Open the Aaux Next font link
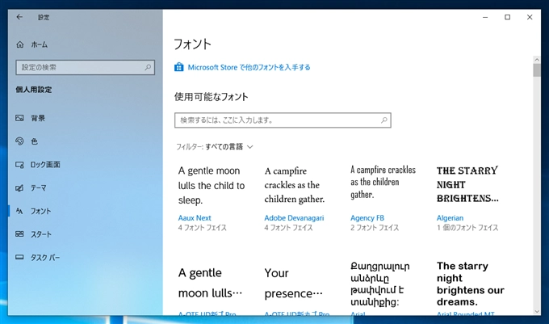 [195, 218]
